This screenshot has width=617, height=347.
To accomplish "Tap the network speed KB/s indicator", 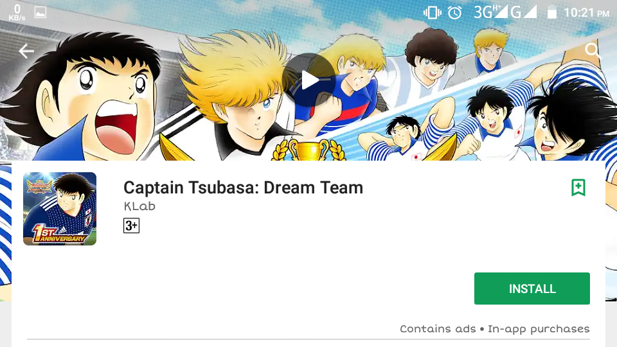I will tap(17, 13).
